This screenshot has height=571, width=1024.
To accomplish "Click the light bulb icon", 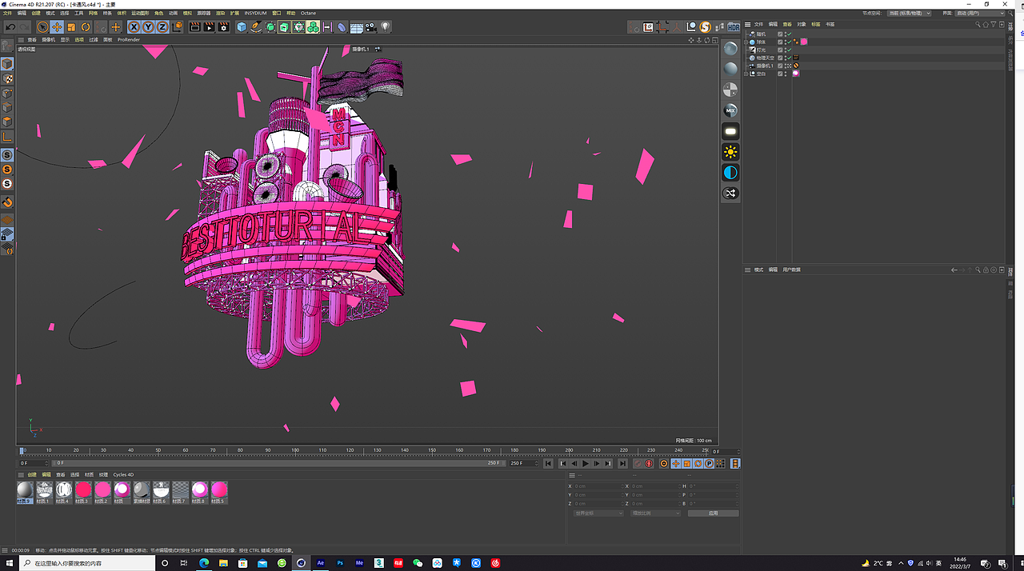I will [386, 27].
